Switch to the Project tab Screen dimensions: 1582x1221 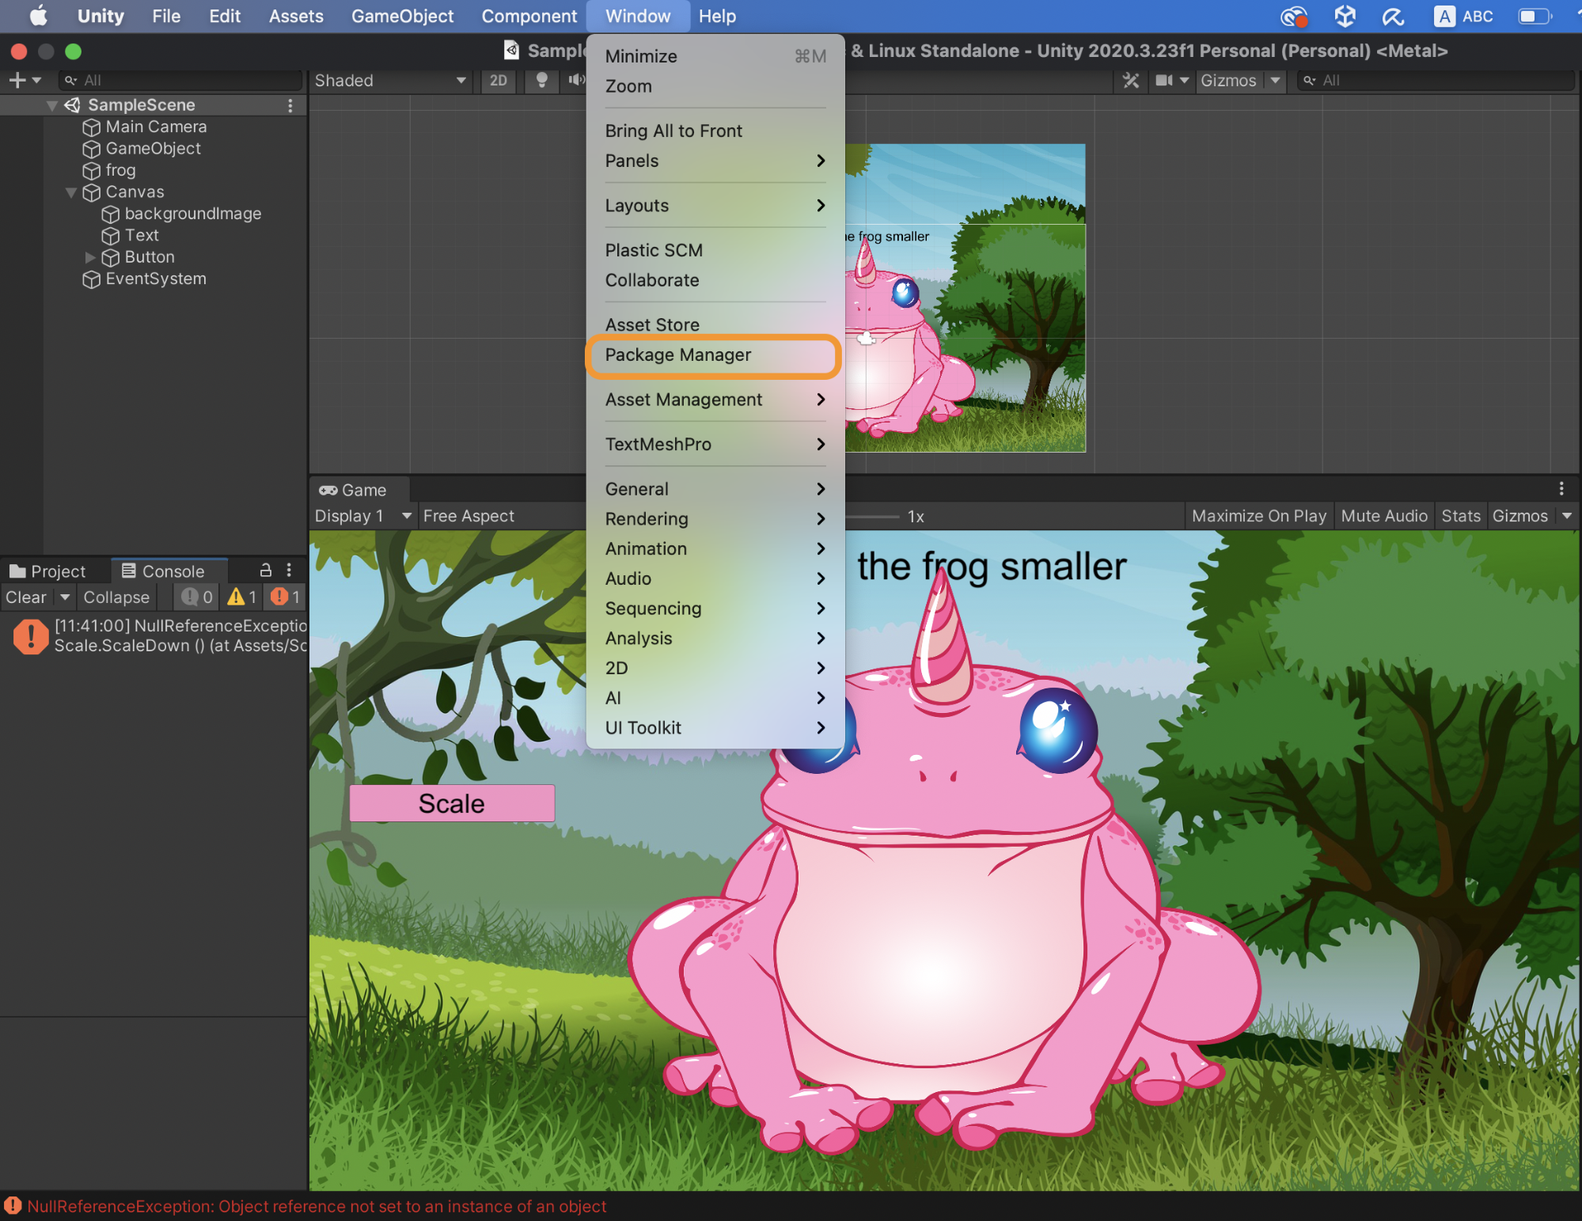(x=49, y=571)
